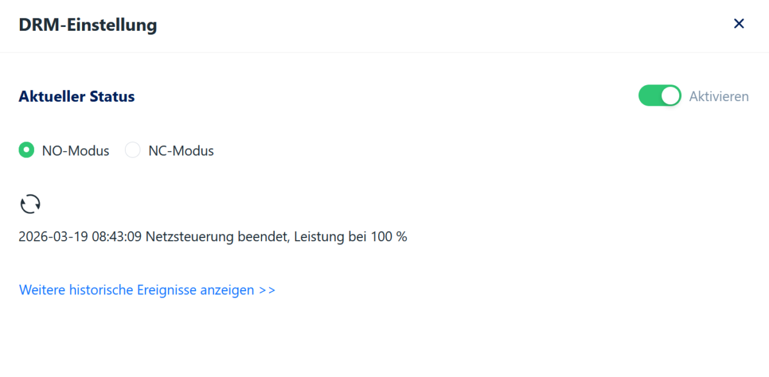Click the X icon top right
This screenshot has width=769, height=377.
tap(739, 24)
